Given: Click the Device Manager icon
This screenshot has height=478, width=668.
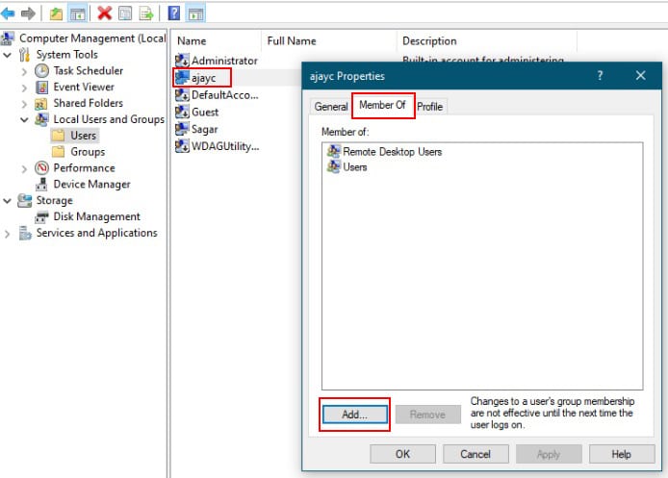Looking at the screenshot, I should (41, 184).
